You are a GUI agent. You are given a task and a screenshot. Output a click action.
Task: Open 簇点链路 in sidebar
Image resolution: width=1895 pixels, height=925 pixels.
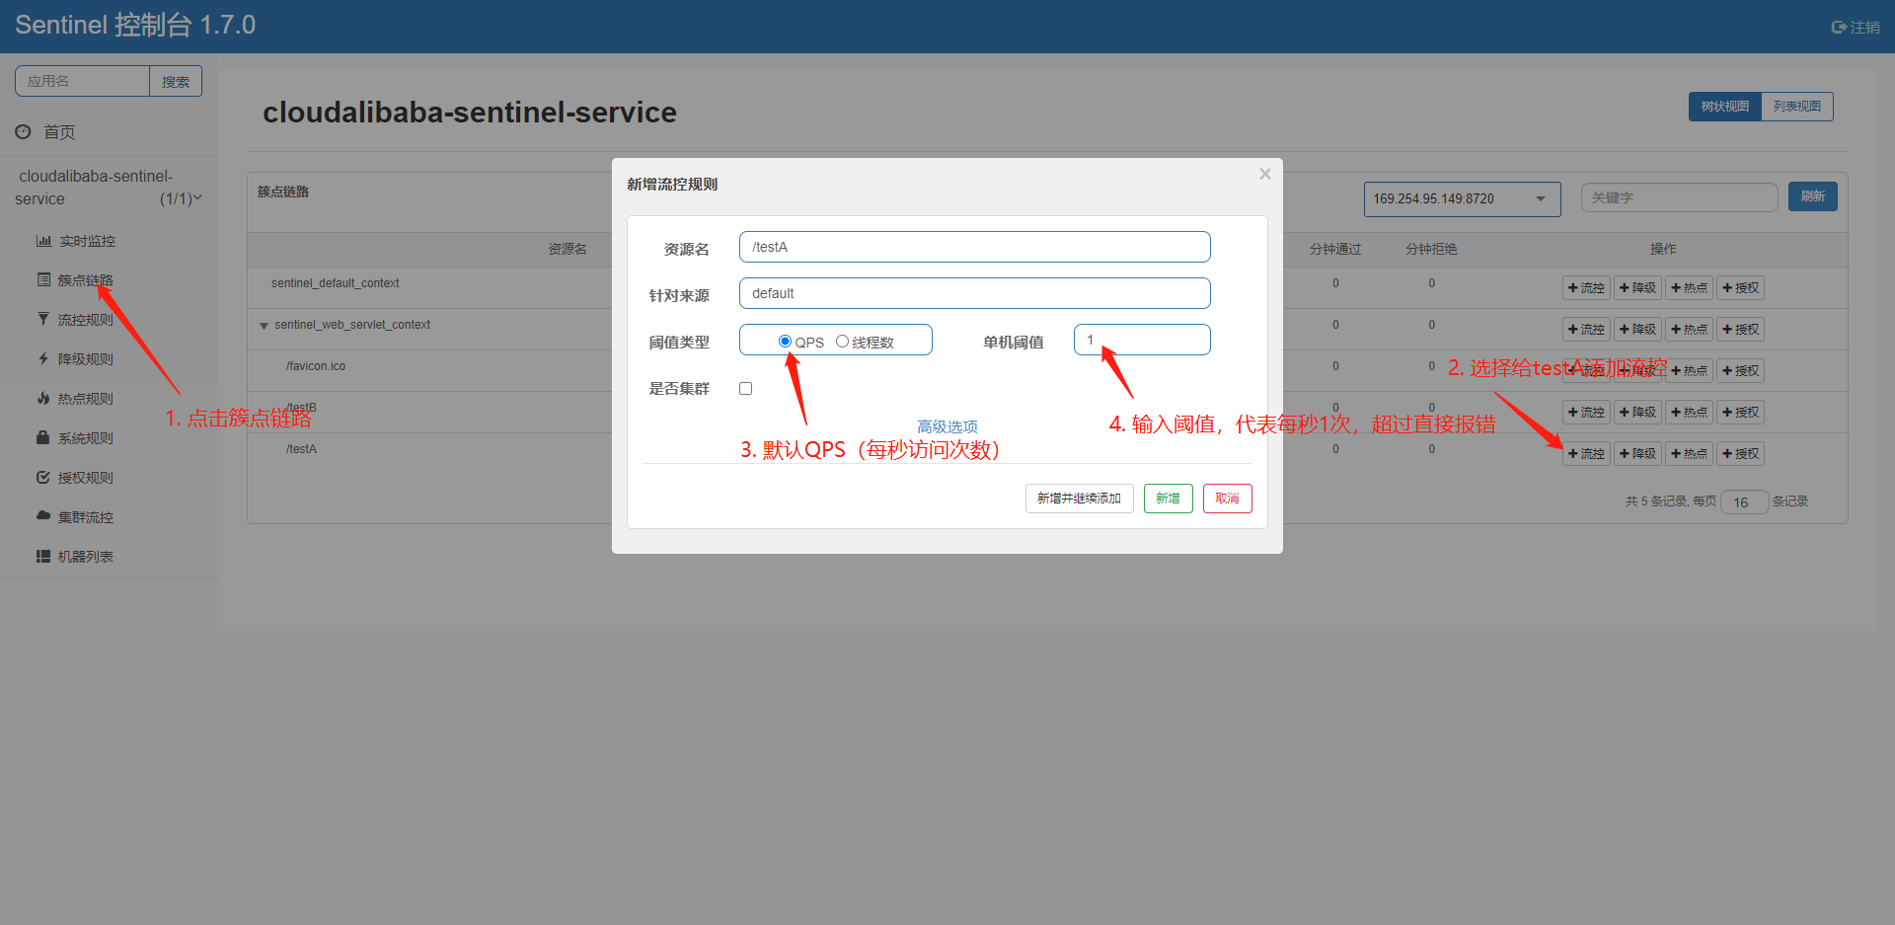(75, 280)
